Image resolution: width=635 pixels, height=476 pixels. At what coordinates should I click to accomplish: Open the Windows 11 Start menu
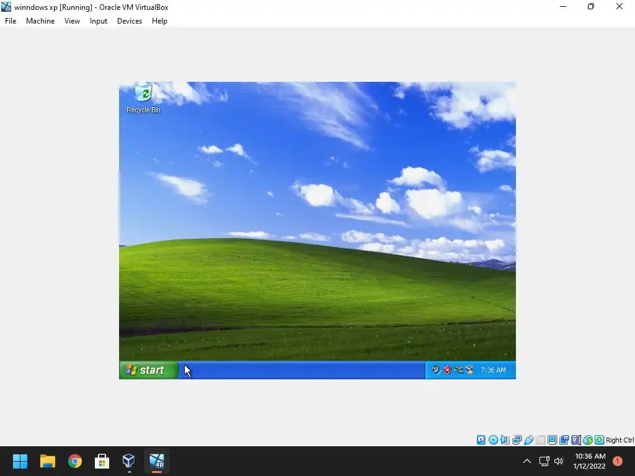click(20, 461)
